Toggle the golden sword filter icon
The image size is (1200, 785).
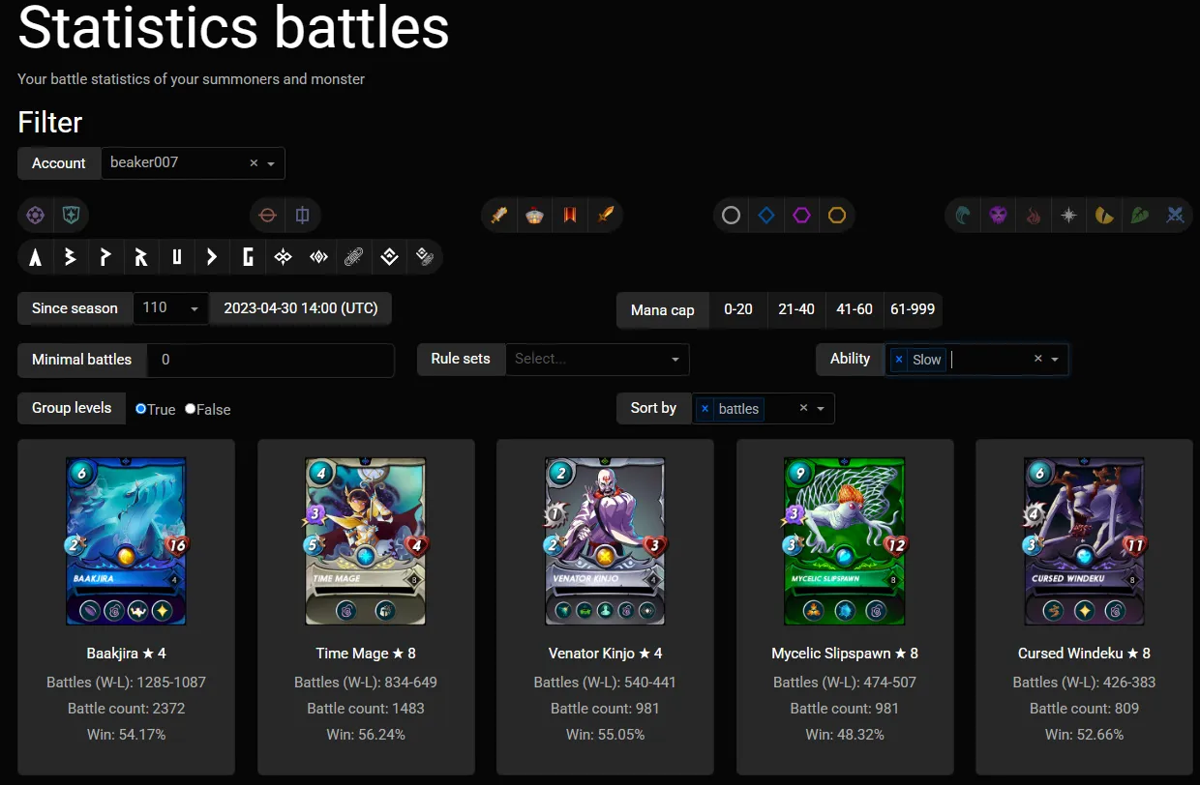tap(499, 216)
